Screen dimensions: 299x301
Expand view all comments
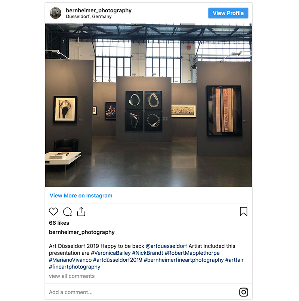[x=72, y=276]
